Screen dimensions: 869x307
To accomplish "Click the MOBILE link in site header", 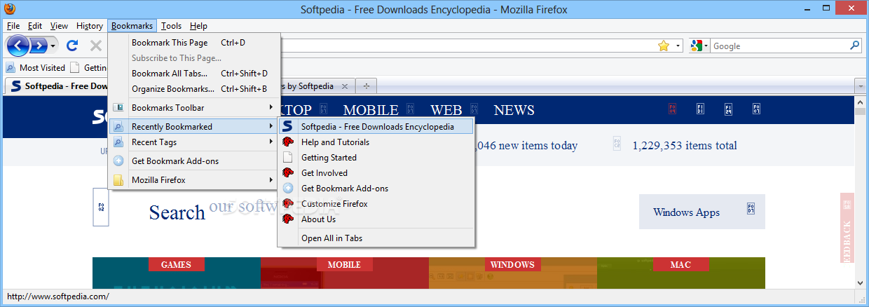I will [371, 110].
